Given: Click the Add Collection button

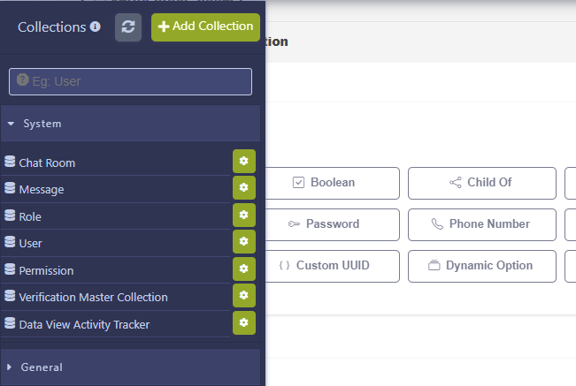Looking at the screenshot, I should click(x=205, y=26).
